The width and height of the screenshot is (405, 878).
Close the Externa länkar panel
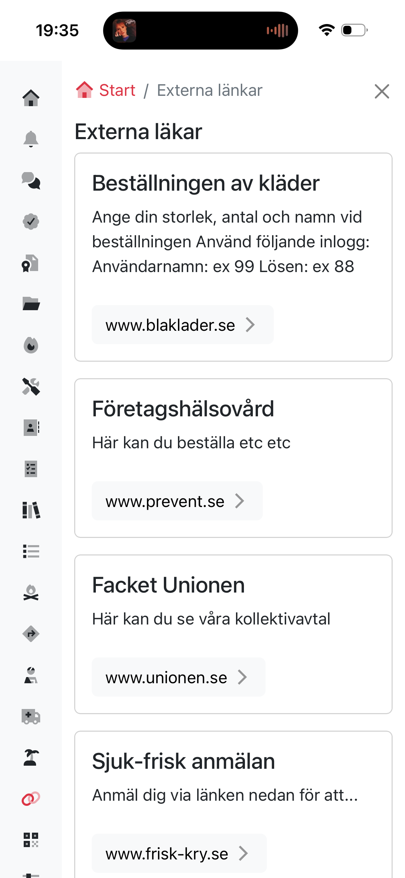[382, 91]
